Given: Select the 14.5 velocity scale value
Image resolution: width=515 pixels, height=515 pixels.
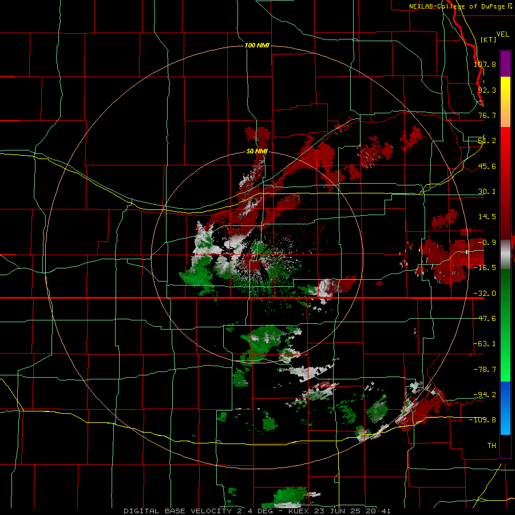Looking at the screenshot, I should (x=487, y=217).
